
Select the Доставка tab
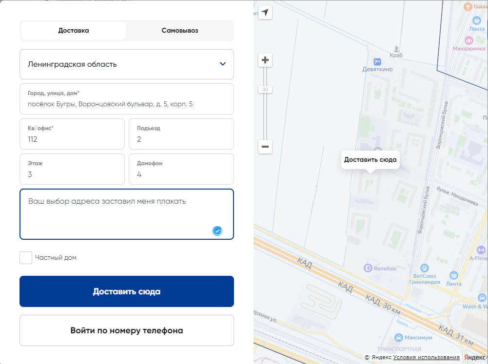[73, 30]
